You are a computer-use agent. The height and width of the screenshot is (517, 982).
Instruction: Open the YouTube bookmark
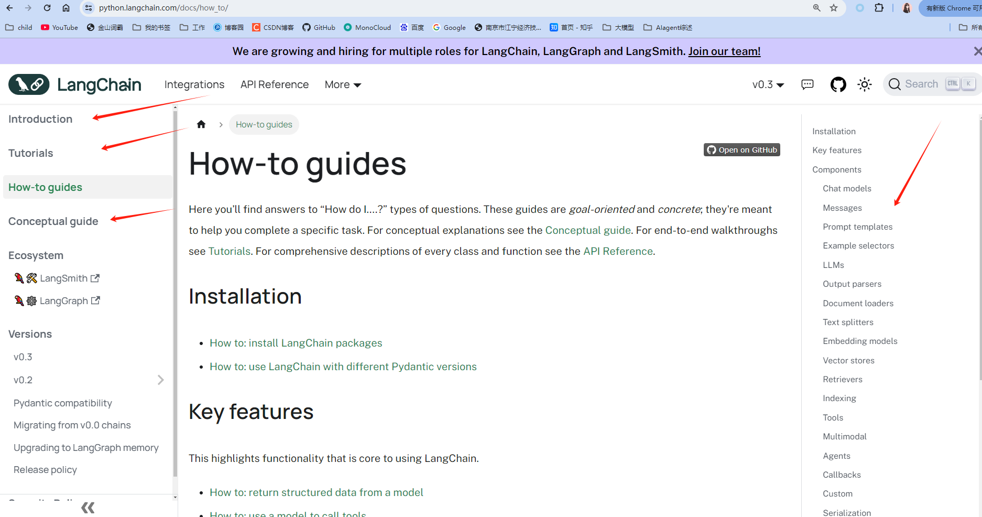(59, 27)
